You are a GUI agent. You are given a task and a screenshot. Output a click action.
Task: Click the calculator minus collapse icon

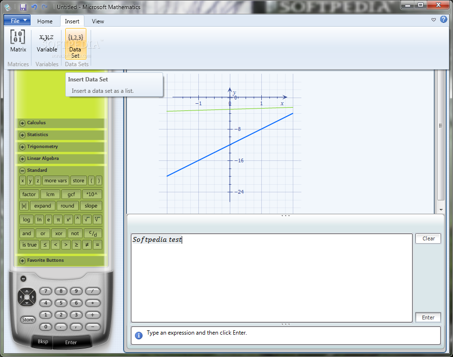[x=23, y=278]
